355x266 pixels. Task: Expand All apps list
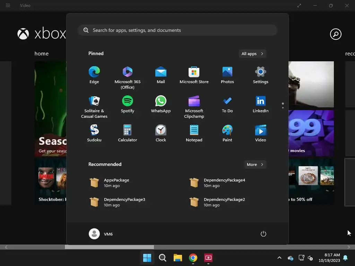[x=252, y=54]
